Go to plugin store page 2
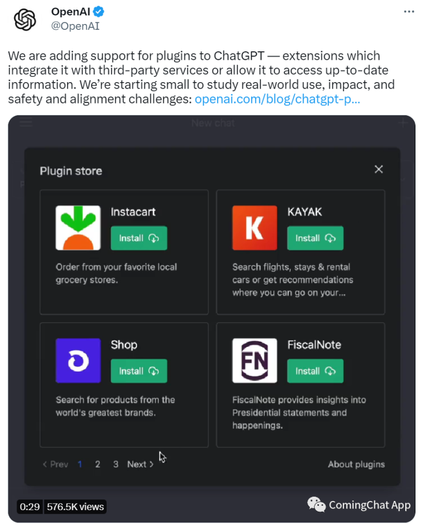The image size is (425, 525). (98, 464)
